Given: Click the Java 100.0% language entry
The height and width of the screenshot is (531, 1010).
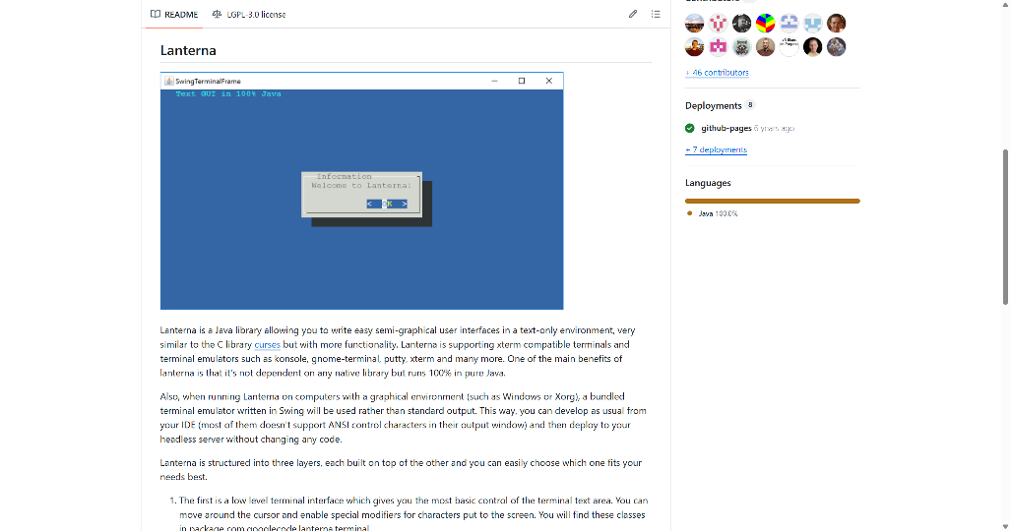Looking at the screenshot, I should 718,213.
